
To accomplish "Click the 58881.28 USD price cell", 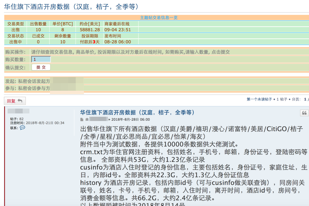I will coord(90,30).
